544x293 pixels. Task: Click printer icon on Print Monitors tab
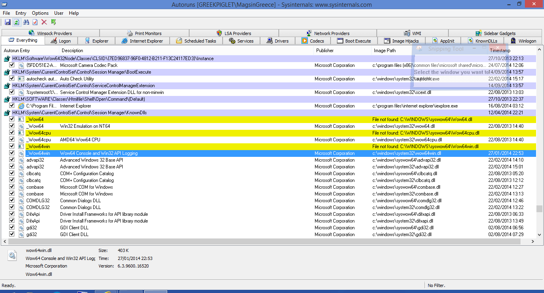(130, 33)
